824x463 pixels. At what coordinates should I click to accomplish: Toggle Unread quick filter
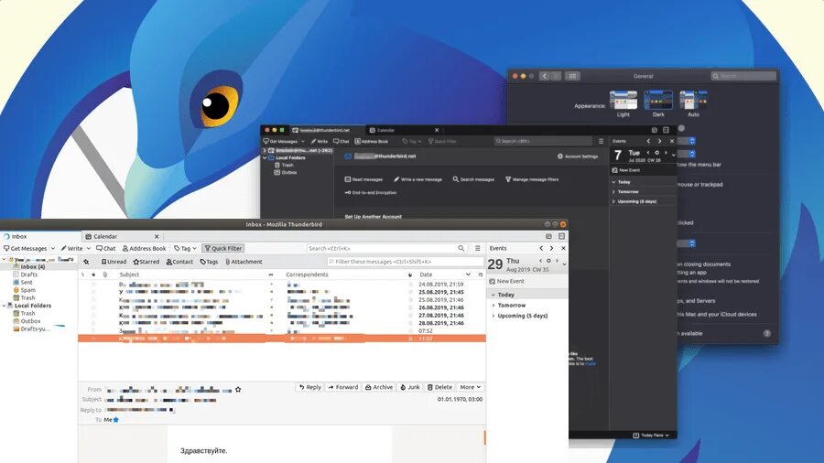pos(114,262)
